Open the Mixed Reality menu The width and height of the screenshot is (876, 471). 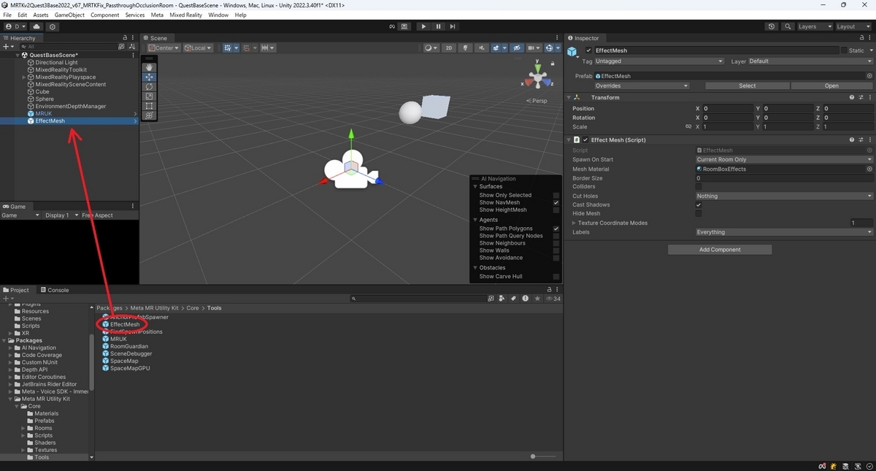[x=185, y=15]
